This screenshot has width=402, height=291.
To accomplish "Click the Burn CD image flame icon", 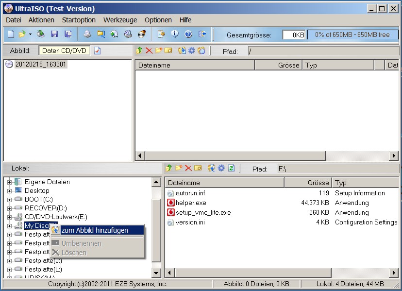I will coord(142,34).
